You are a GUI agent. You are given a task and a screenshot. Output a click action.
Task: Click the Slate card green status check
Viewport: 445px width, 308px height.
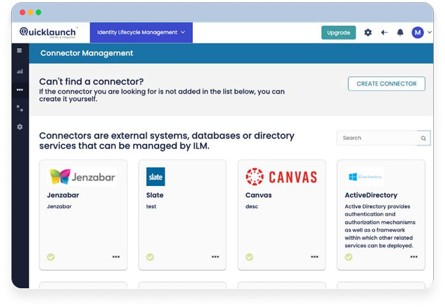click(150, 257)
